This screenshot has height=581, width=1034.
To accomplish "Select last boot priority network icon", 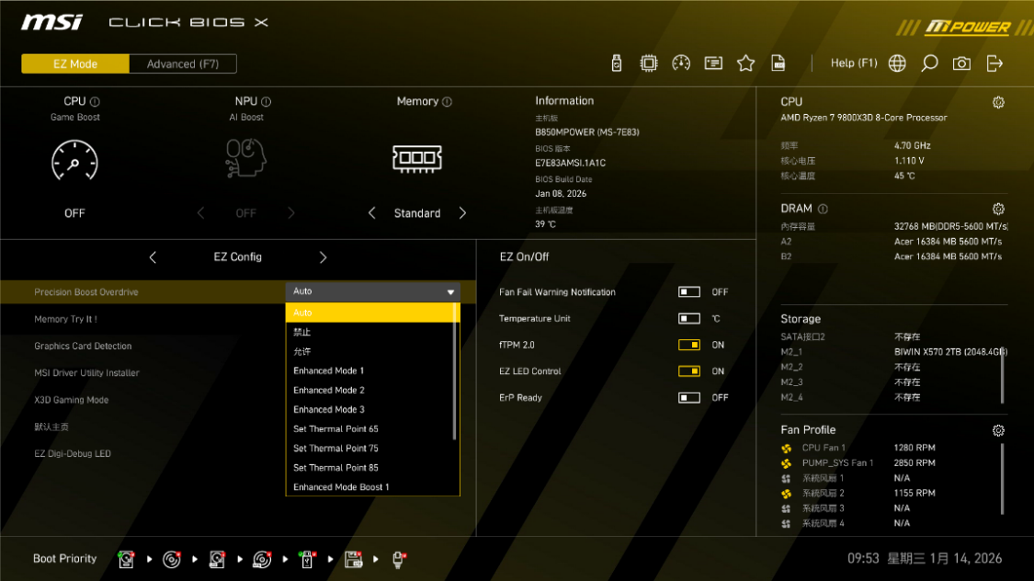I will (398, 559).
